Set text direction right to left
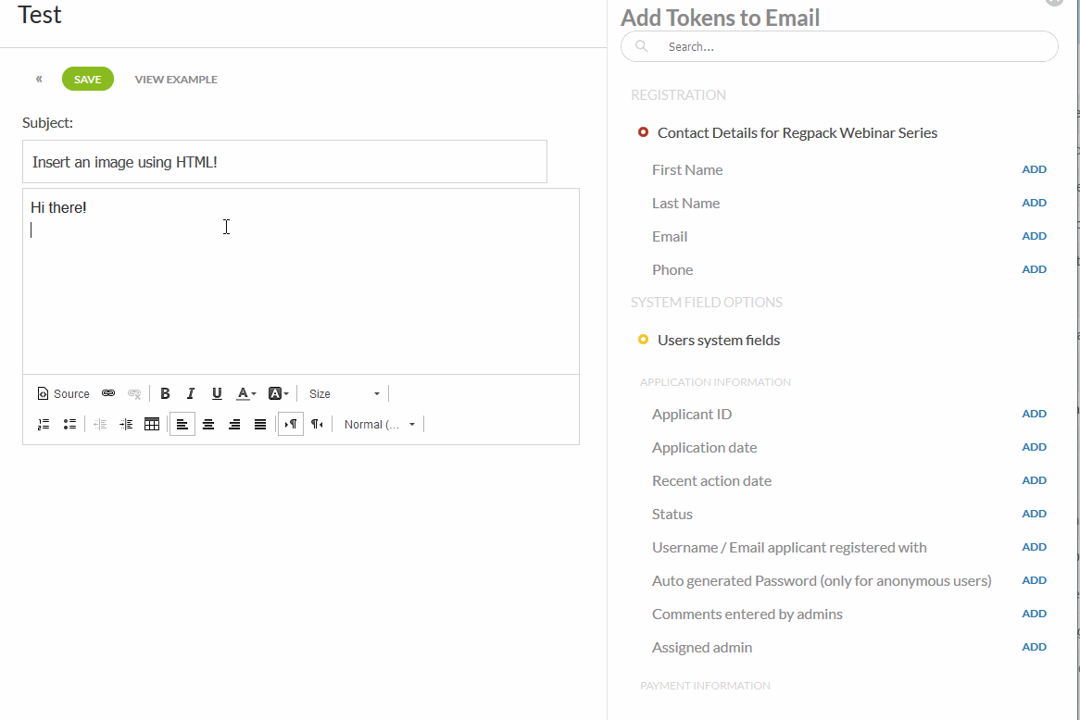Image resolution: width=1080 pixels, height=720 pixels. [317, 424]
